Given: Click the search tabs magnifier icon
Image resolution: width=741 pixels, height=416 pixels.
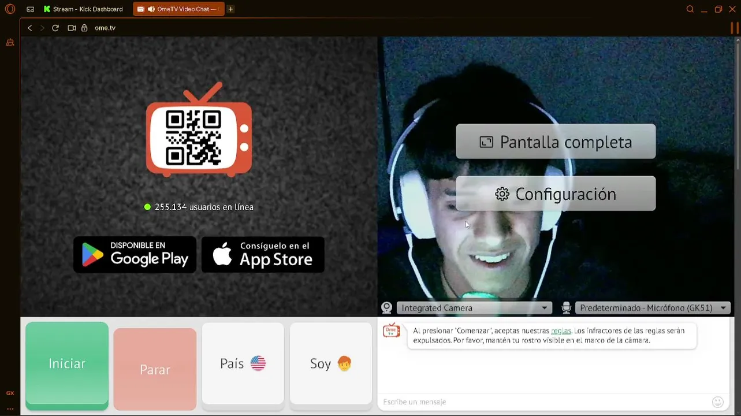Looking at the screenshot, I should (x=690, y=9).
